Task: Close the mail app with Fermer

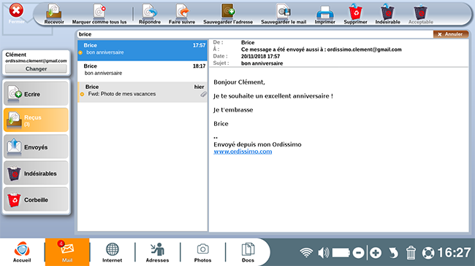Action: click(x=16, y=14)
